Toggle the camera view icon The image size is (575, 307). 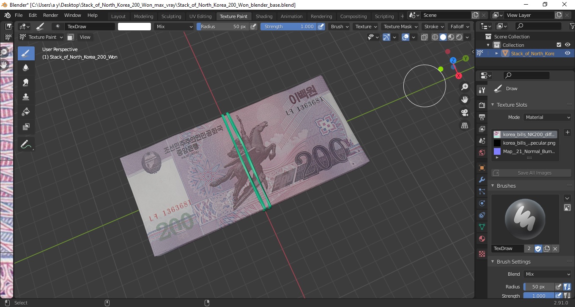465,113
